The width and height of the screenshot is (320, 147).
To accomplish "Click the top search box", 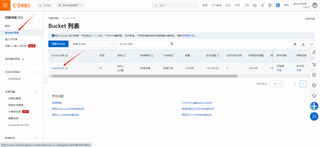I will tap(175, 6).
